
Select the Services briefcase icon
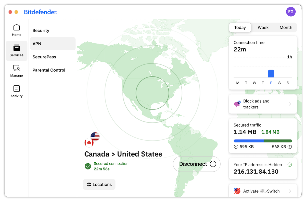[x=17, y=48]
